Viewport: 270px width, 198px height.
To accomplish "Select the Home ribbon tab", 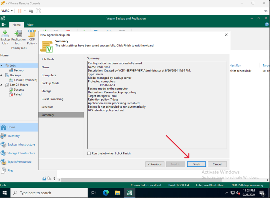I will (x=17, y=25).
